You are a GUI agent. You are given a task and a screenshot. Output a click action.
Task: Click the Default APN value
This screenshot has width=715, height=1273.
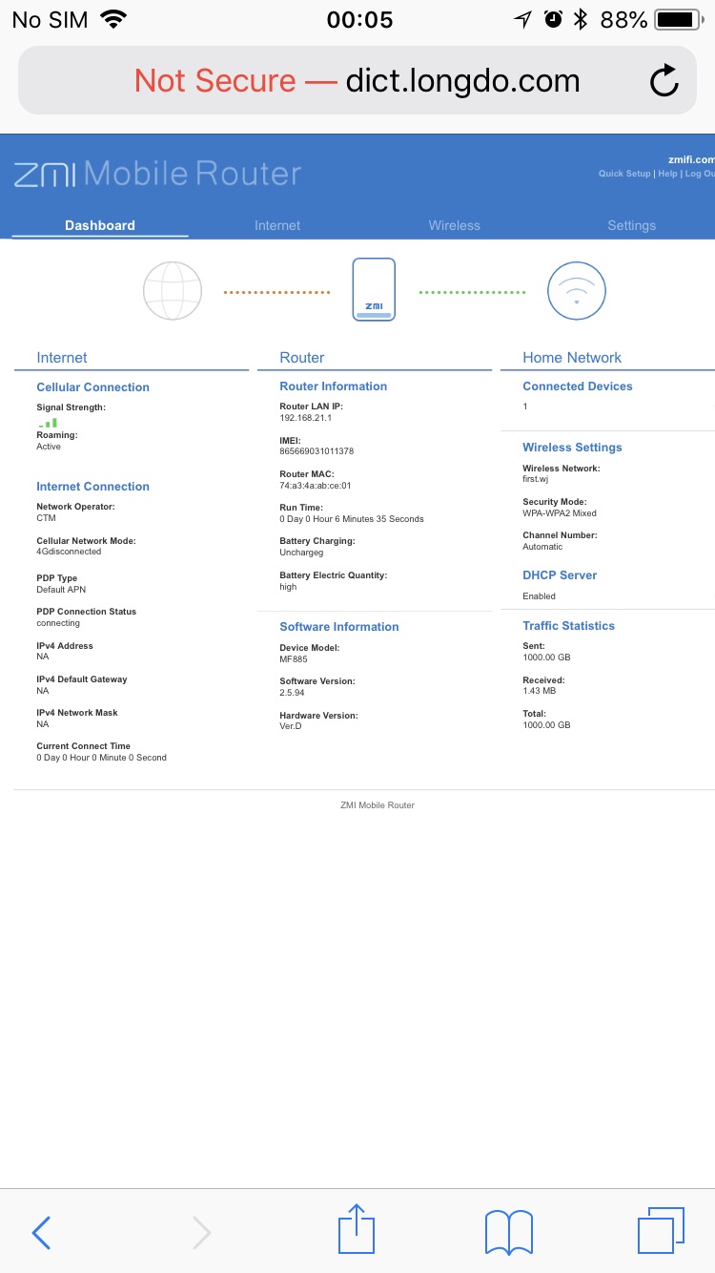click(x=61, y=590)
